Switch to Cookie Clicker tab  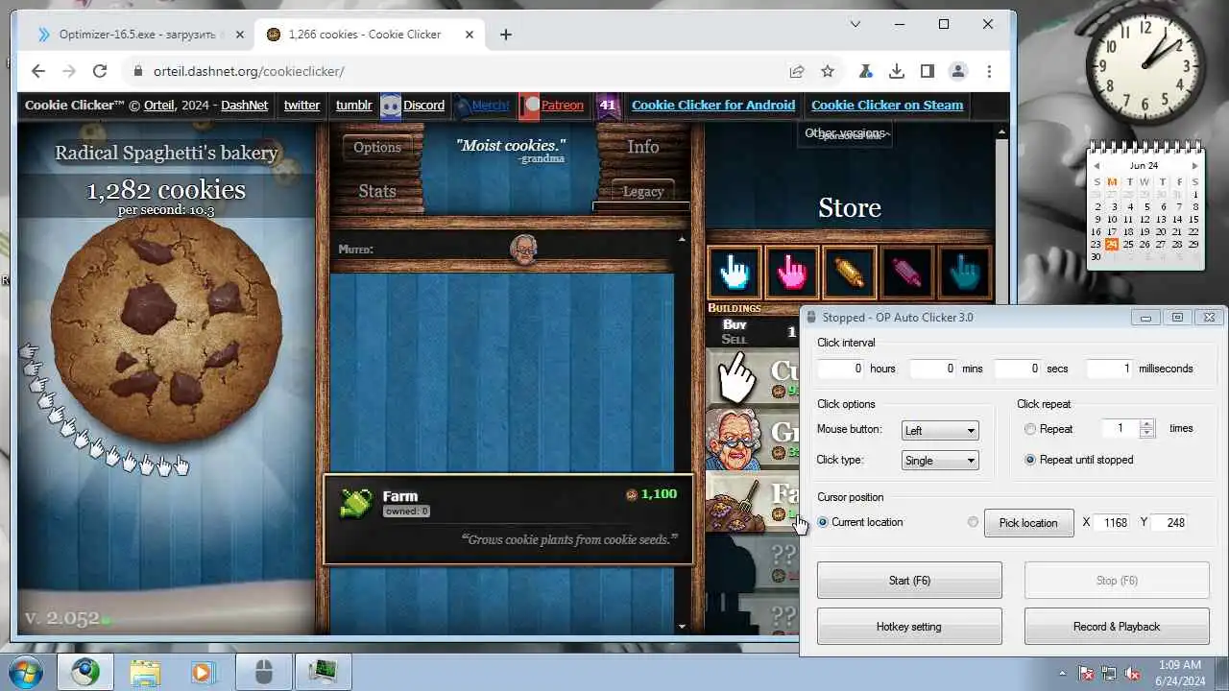point(371,35)
